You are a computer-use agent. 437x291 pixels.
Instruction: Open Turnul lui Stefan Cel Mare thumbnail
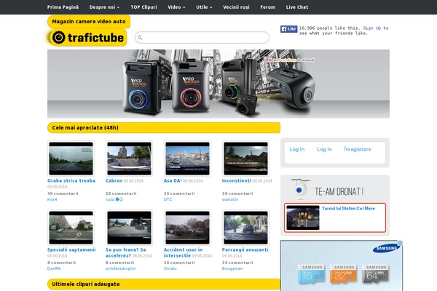(302, 217)
